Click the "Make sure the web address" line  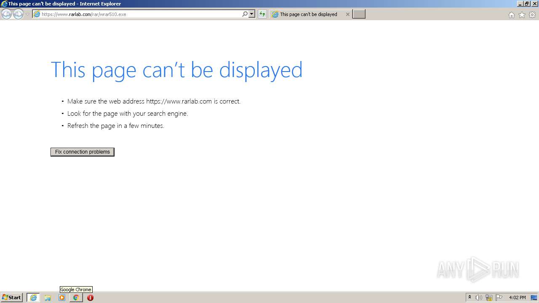pyautogui.click(x=154, y=101)
